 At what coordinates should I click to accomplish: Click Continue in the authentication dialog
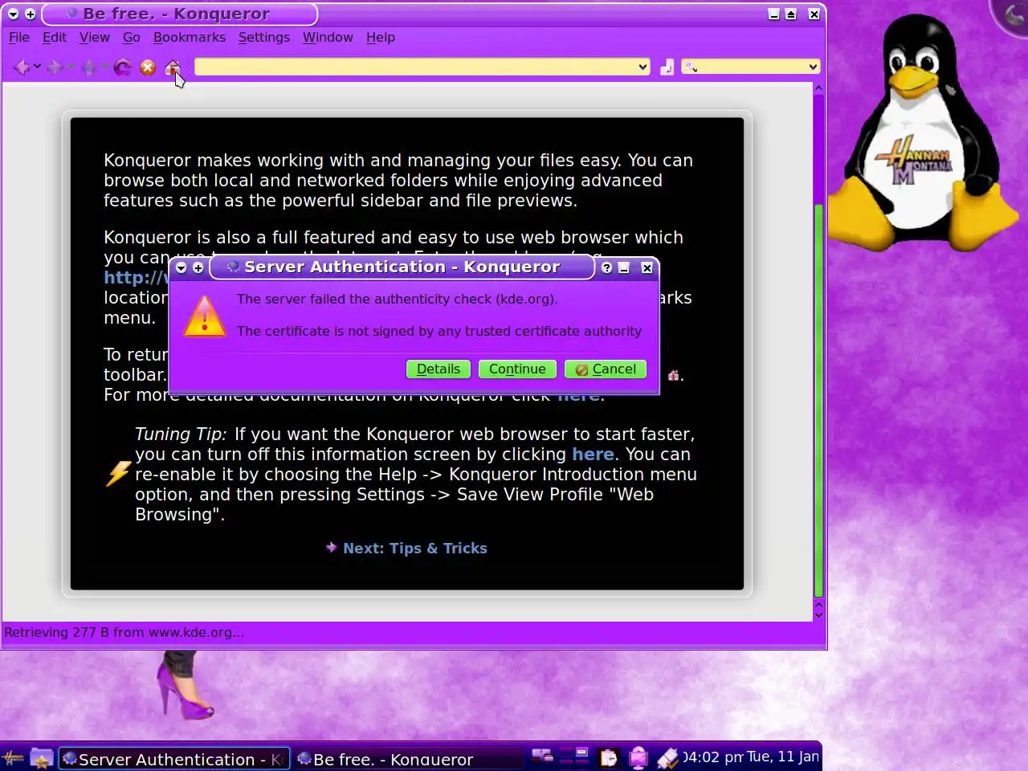517,369
